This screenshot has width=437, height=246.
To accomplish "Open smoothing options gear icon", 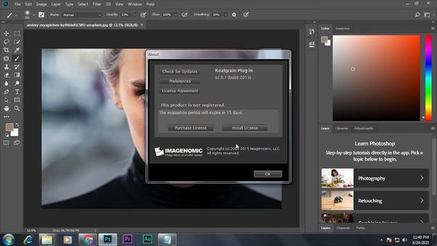I will coord(234,15).
